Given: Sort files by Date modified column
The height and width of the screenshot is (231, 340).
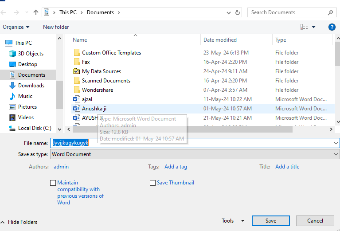Looking at the screenshot, I should [x=220, y=40].
